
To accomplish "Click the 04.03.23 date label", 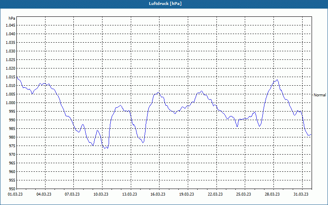I will point(44,194).
